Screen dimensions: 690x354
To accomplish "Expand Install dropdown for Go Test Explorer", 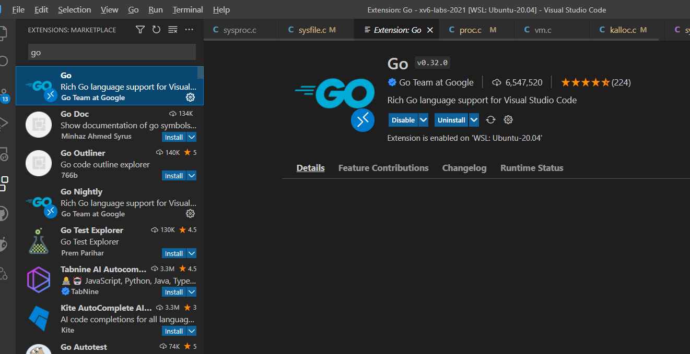I will 192,253.
